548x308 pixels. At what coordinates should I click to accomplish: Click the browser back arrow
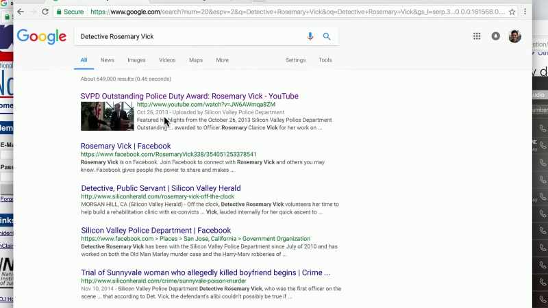point(21,12)
